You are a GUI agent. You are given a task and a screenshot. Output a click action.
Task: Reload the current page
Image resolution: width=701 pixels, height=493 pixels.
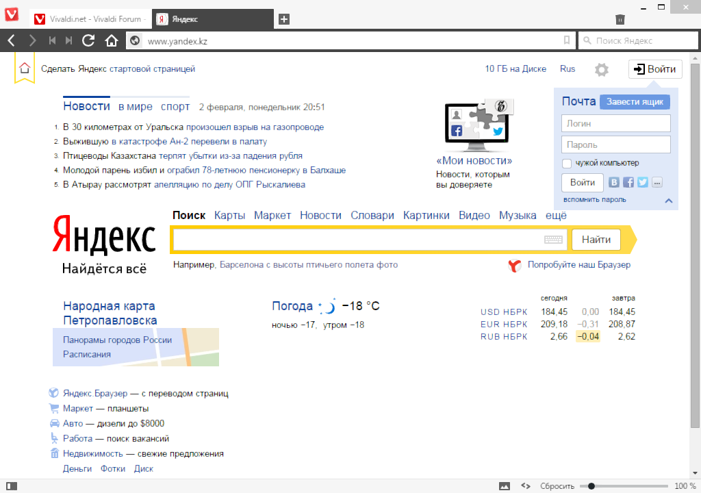[88, 40]
